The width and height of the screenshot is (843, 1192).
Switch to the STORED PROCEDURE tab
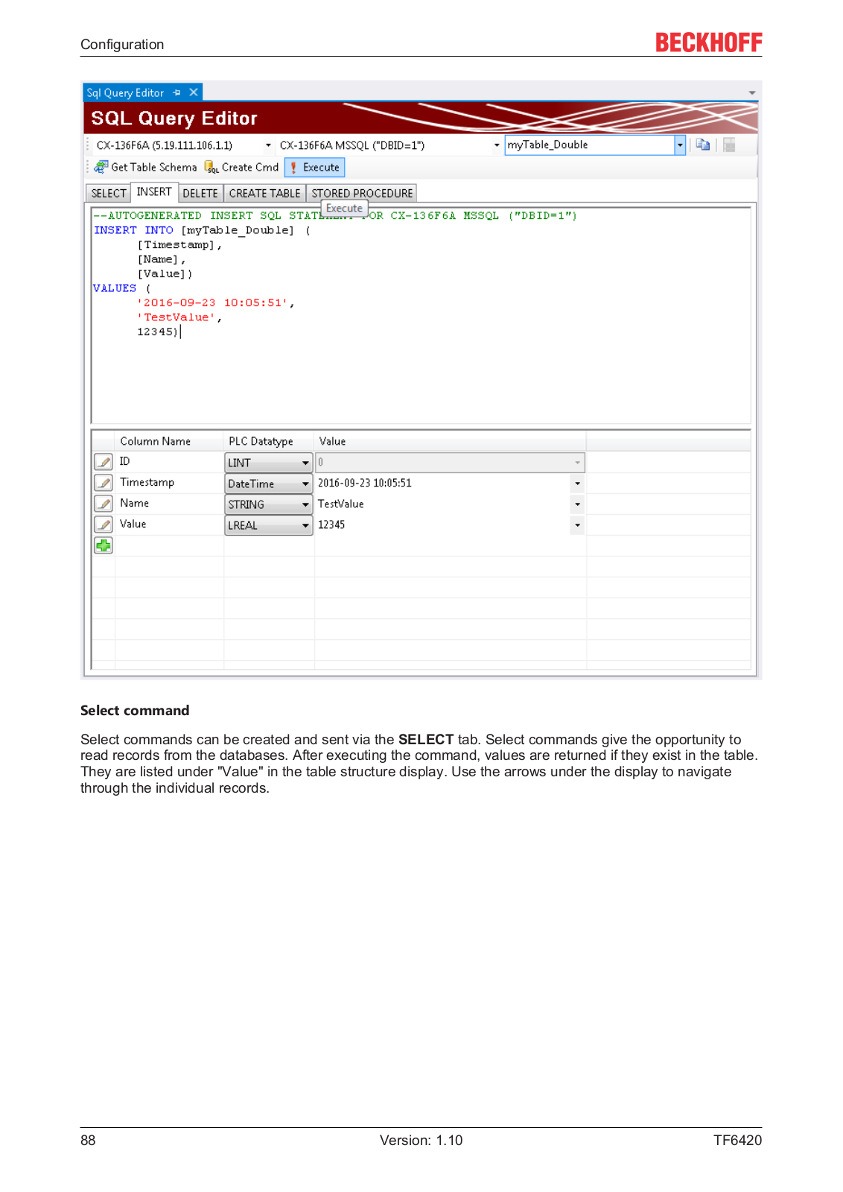[x=362, y=193]
